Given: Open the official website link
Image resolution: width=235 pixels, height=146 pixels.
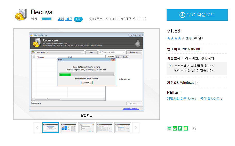Looking at the screenshot, I should tap(211, 99).
